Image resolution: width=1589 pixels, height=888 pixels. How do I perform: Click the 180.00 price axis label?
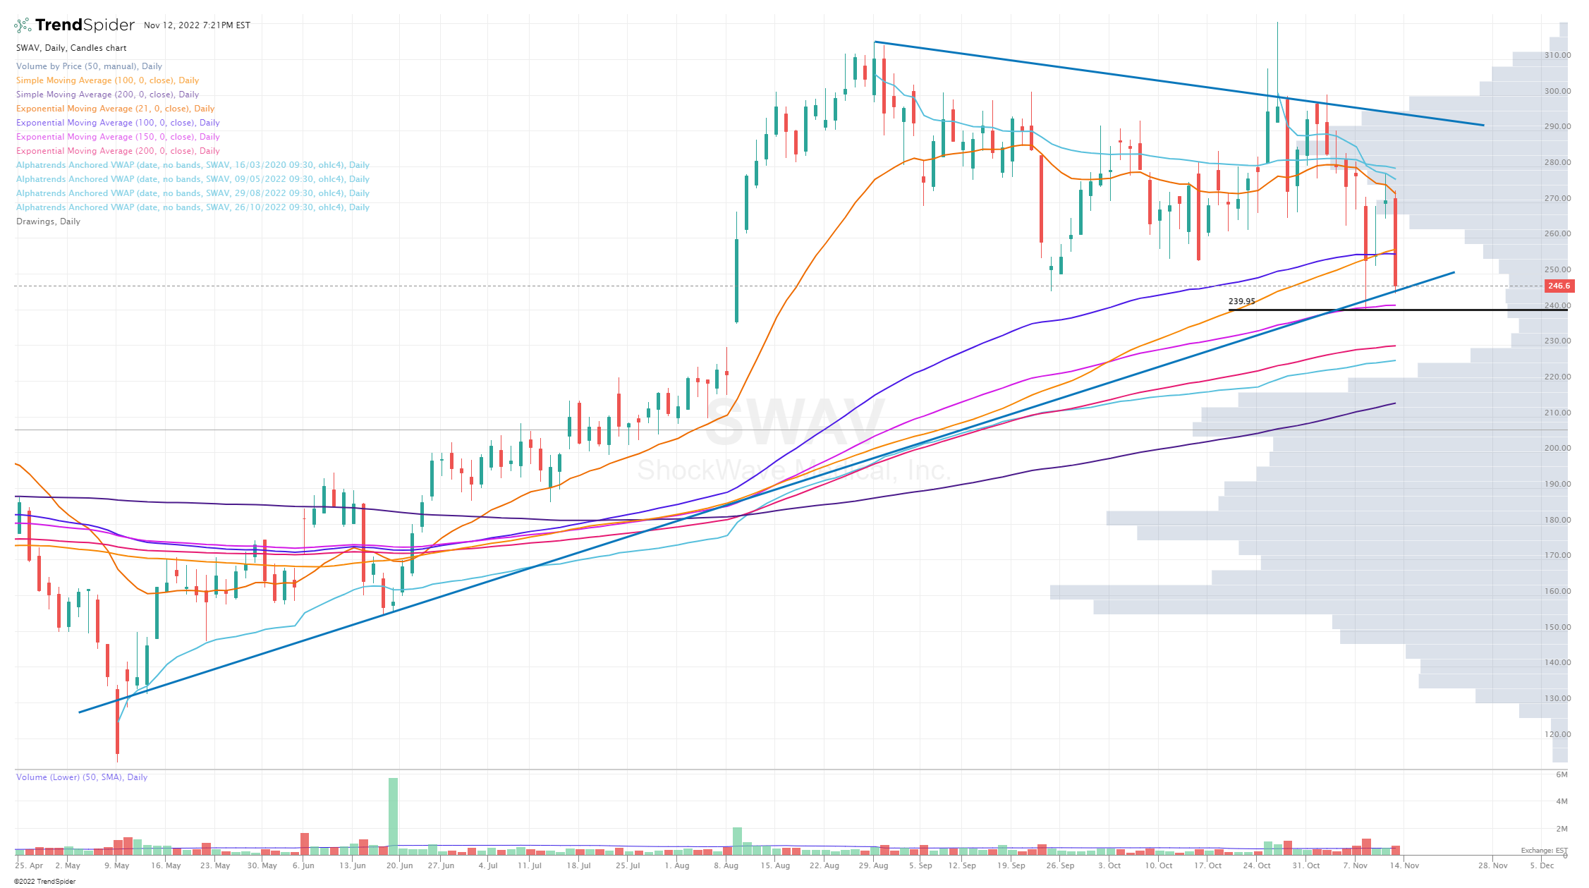(1557, 520)
